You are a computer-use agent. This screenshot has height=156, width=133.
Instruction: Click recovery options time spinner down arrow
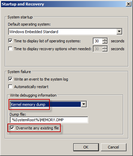click(x=105, y=50)
